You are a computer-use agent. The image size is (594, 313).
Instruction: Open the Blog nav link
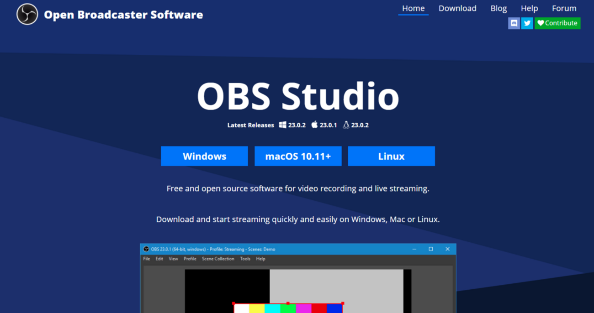499,8
